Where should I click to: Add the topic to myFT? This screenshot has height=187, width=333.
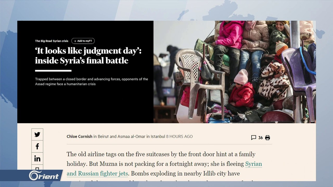83,41
